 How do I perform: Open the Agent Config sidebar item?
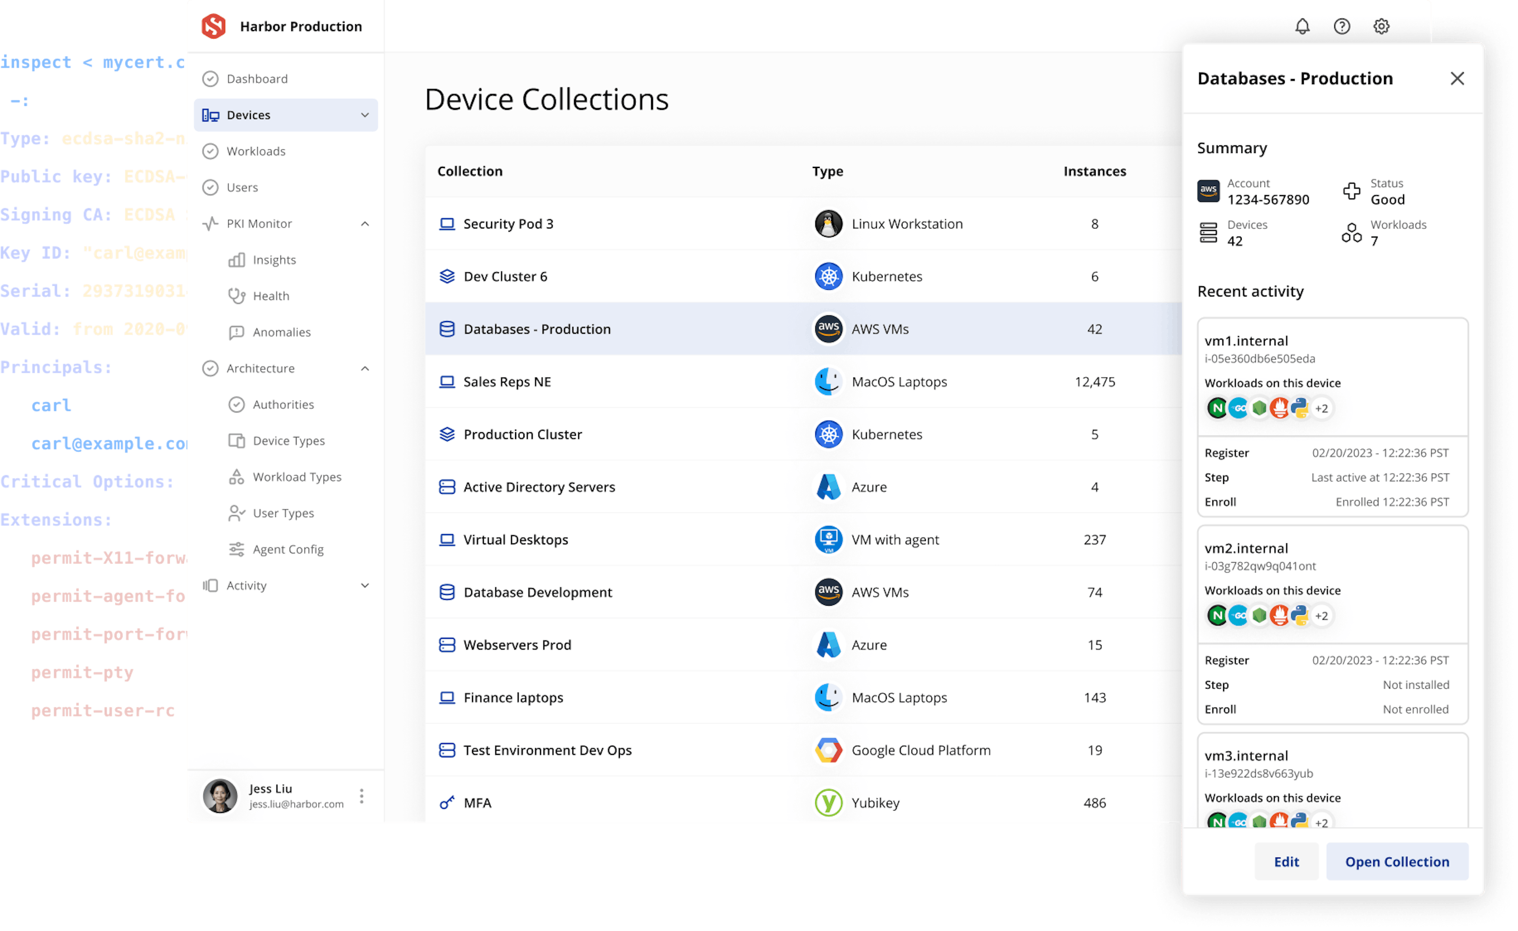pyautogui.click(x=288, y=549)
